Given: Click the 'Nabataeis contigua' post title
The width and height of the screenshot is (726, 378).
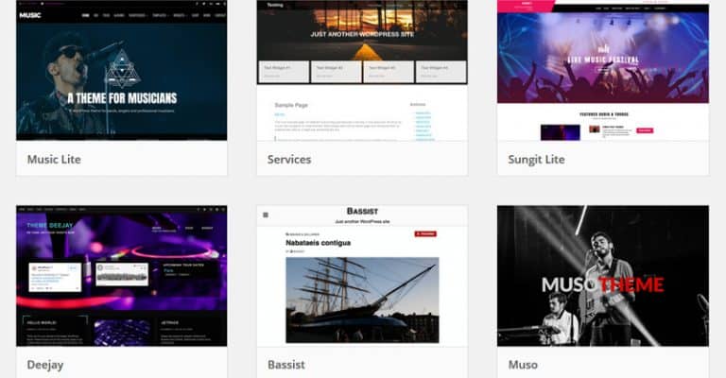Looking at the screenshot, I should [x=318, y=243].
